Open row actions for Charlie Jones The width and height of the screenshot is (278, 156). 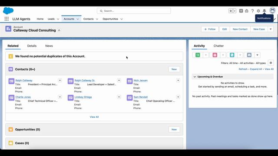point(60,97)
